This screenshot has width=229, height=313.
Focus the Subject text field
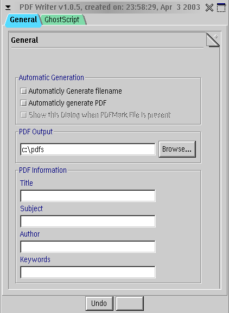88,221
